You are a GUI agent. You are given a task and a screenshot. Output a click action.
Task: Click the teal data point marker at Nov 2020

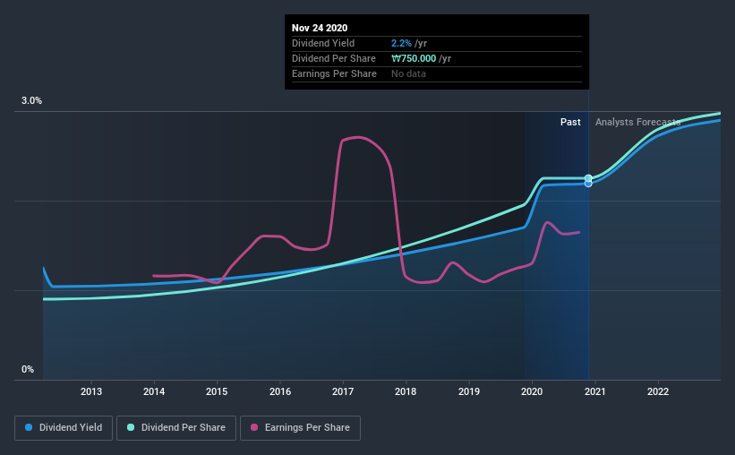pos(588,178)
